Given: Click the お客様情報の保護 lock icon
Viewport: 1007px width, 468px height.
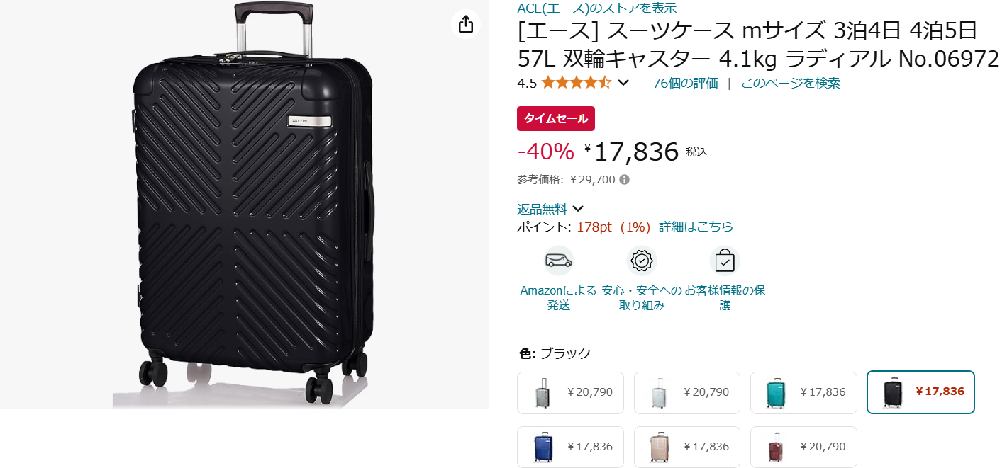Looking at the screenshot, I should tap(724, 261).
